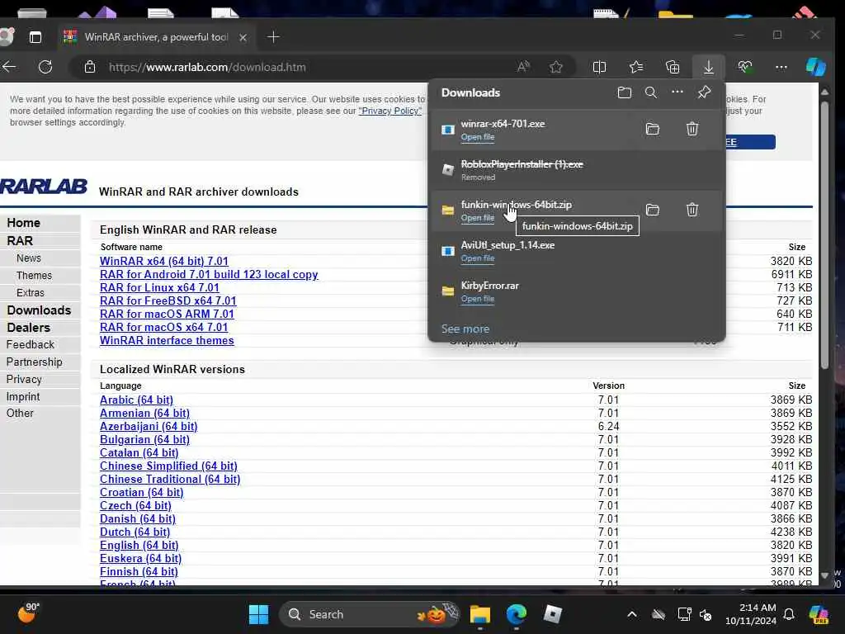
Task: Open News in sidebar menu
Action: (29, 258)
